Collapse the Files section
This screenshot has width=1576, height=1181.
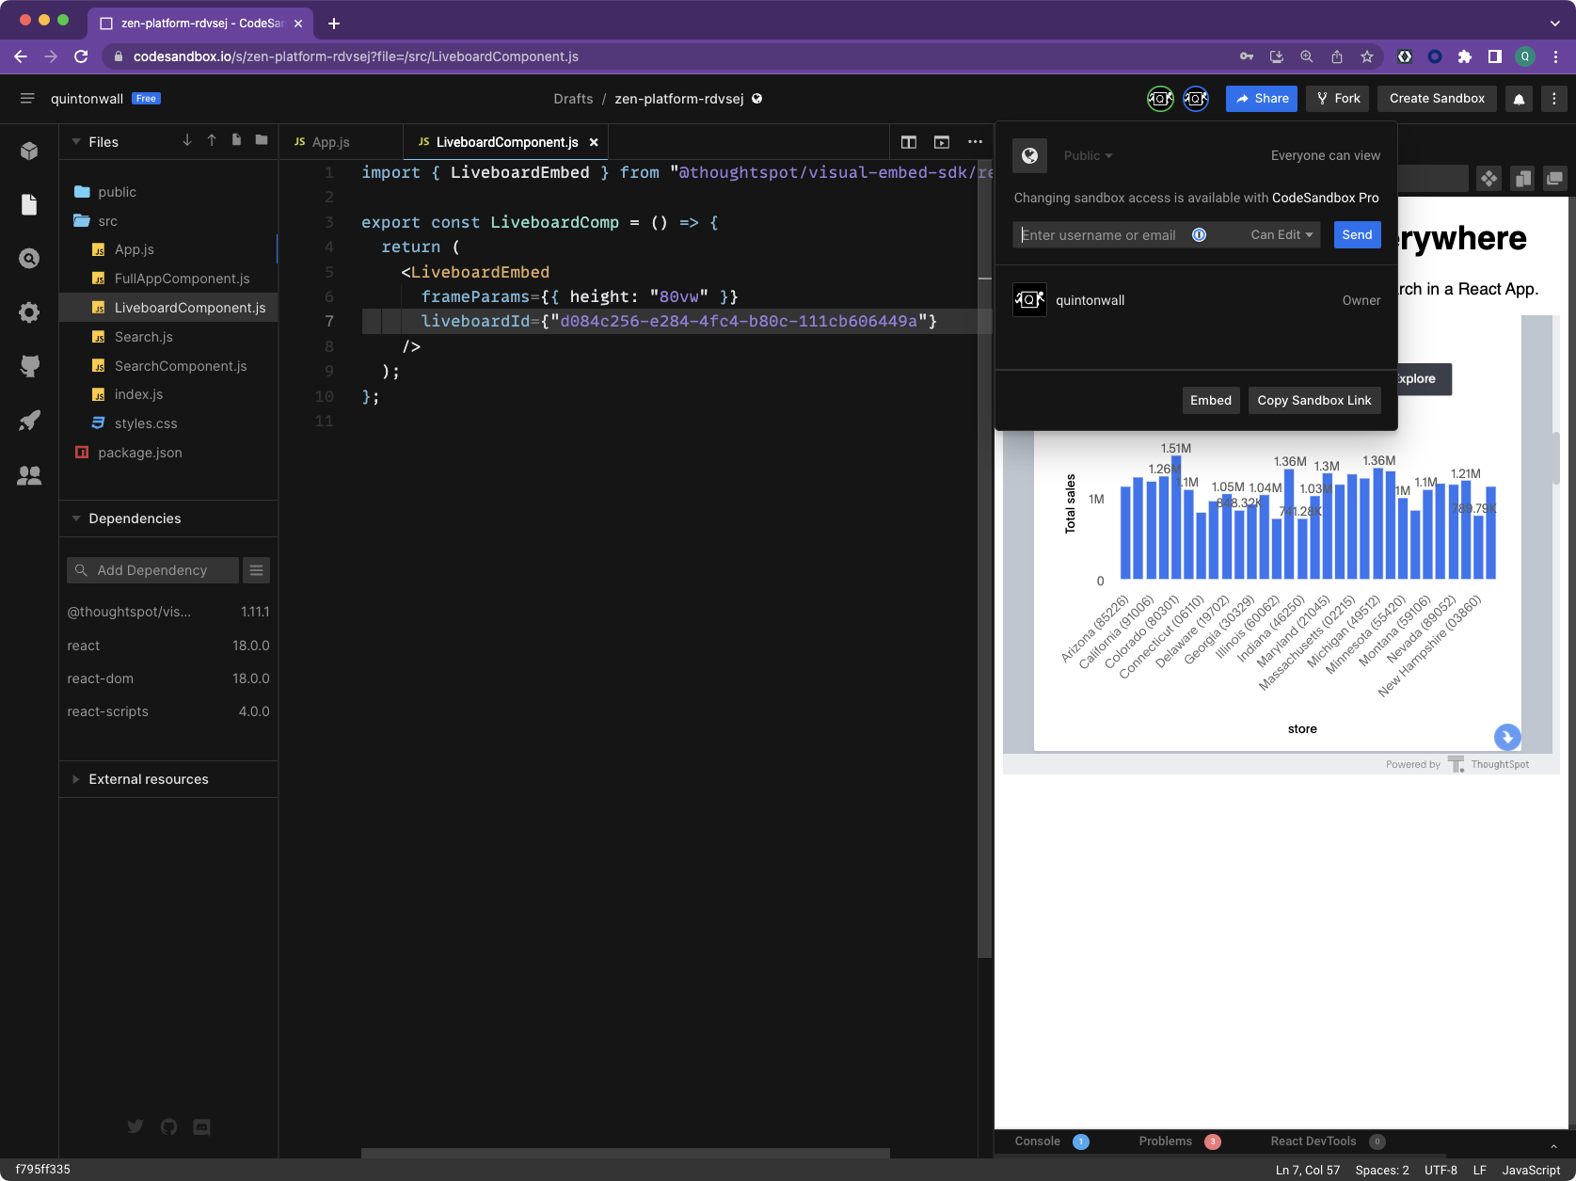pos(76,142)
